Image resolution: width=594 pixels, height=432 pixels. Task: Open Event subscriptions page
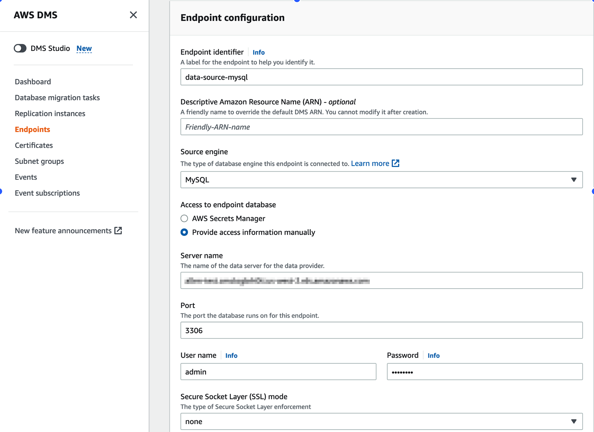(x=47, y=193)
